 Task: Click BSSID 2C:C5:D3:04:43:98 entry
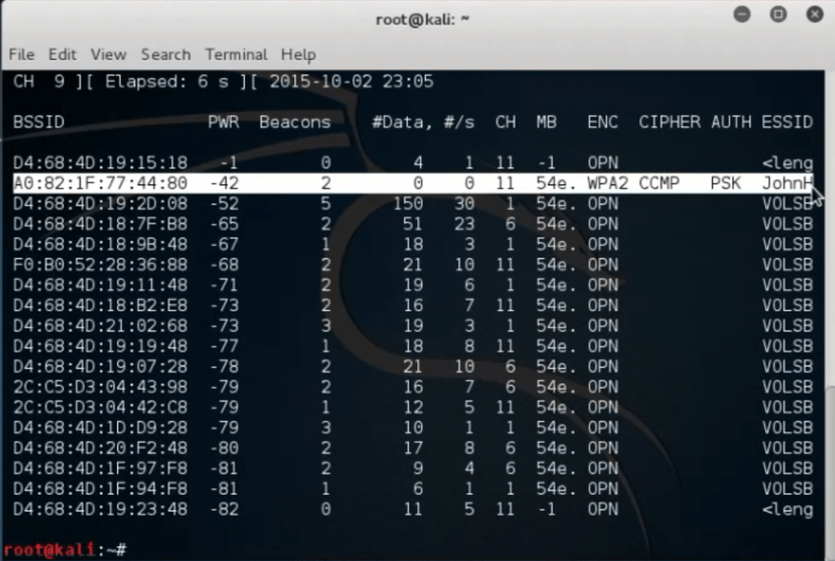100,387
